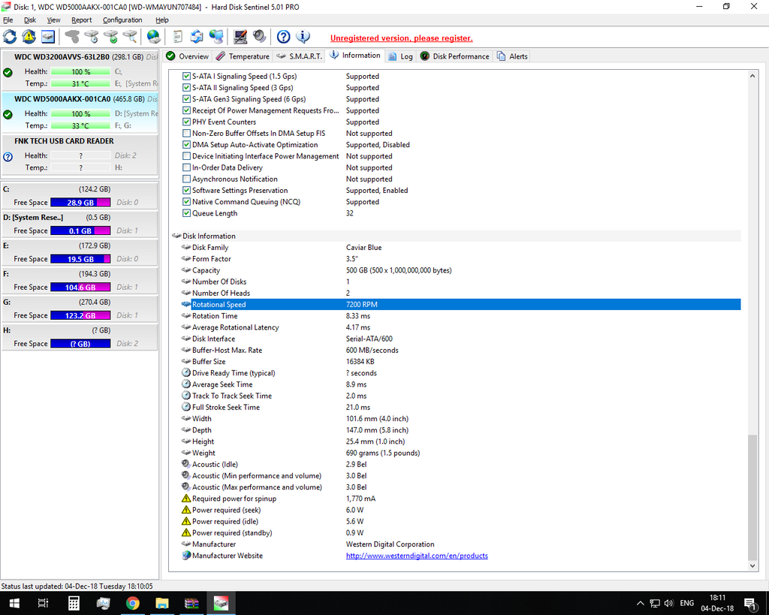This screenshot has height=615, width=769.
Task: Click the globe with disk toolbar icon
Action: (153, 37)
